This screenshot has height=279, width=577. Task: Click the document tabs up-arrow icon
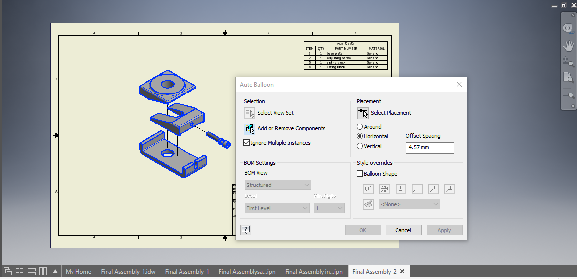[55, 272]
